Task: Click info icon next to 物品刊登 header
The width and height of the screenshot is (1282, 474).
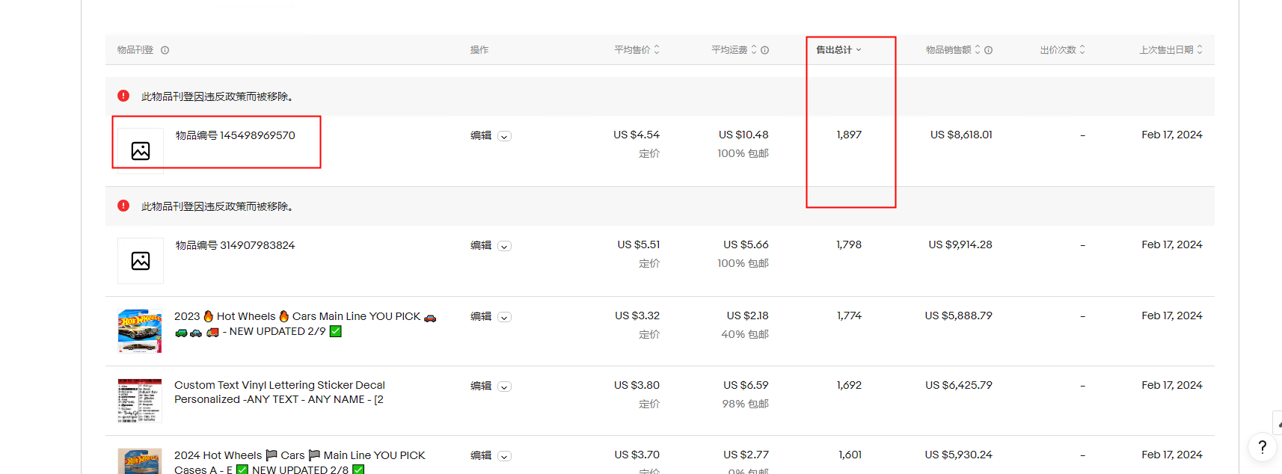Action: point(165,50)
